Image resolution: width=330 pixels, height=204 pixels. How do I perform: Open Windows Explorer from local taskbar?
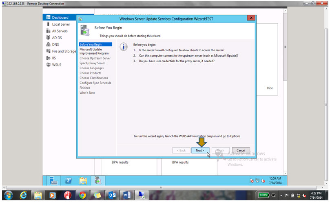pyautogui.click(x=38, y=195)
